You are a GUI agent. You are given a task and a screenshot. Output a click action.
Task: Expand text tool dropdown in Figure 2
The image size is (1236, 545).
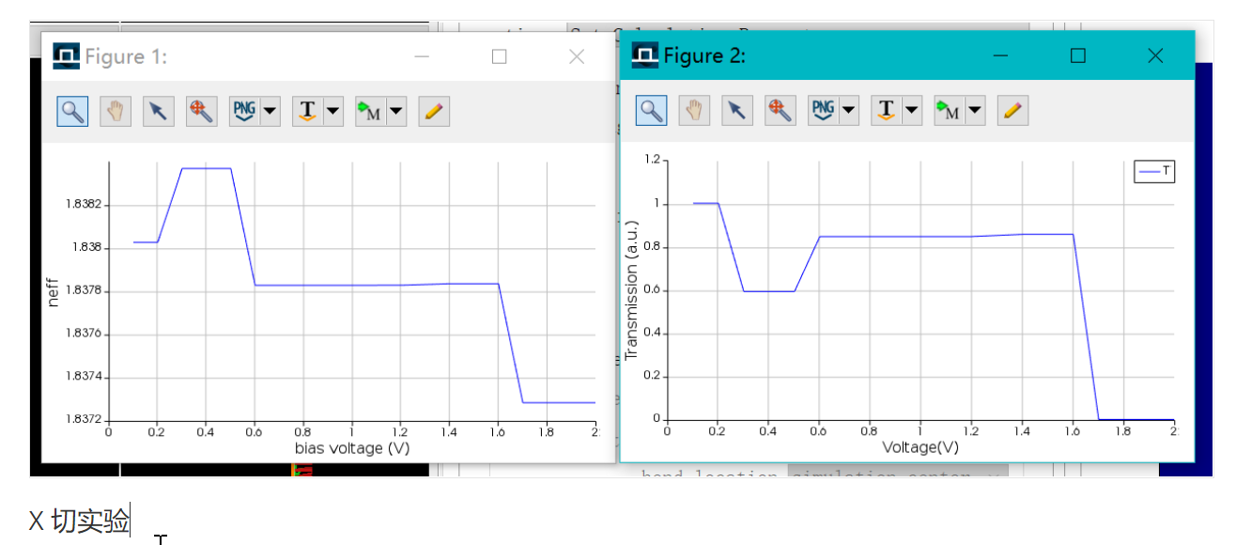[x=912, y=111]
